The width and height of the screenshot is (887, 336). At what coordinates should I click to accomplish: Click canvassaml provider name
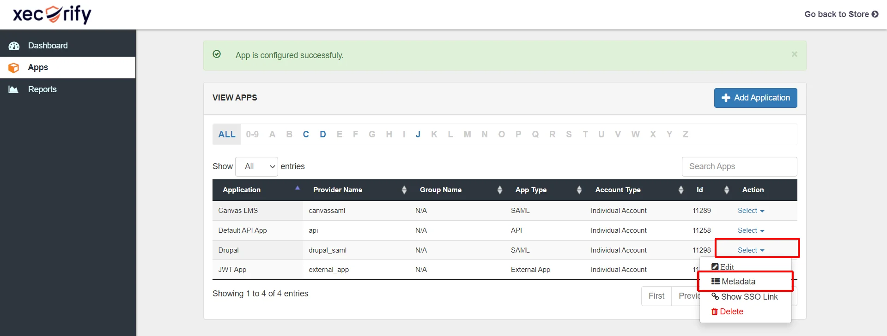327,211
